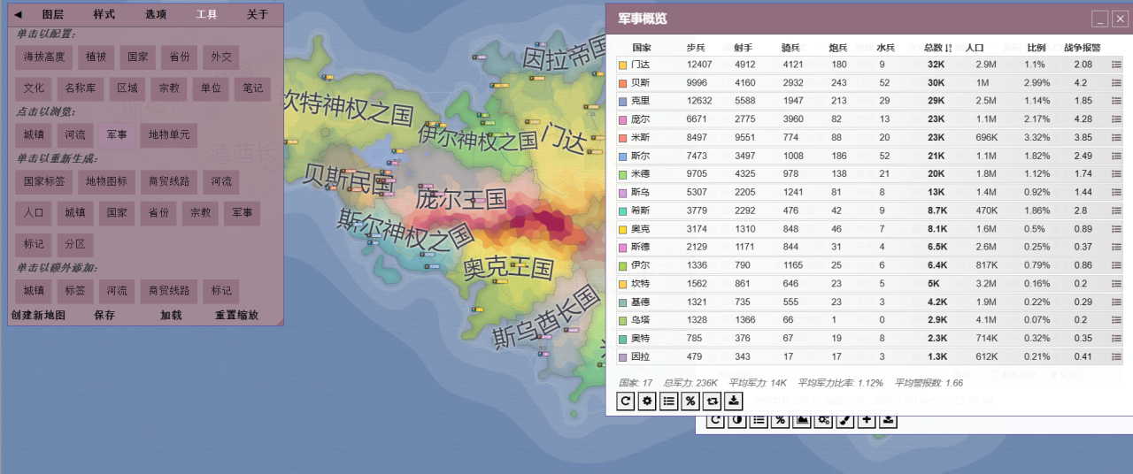Open 海拔高度 configuration
1133x474 pixels.
(x=44, y=57)
